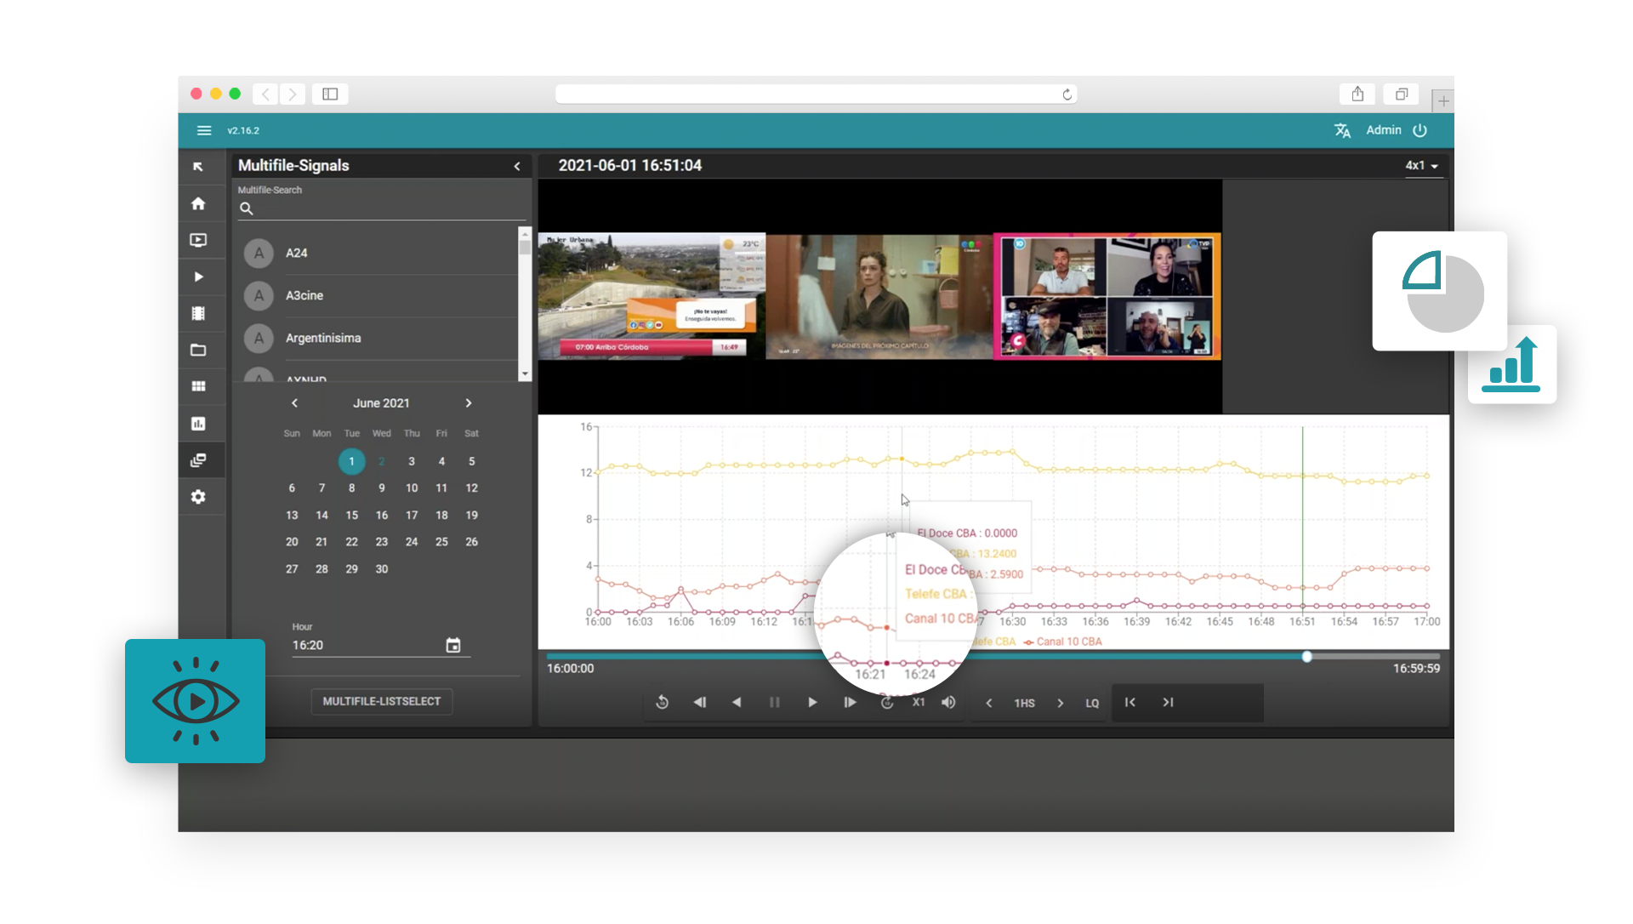Open the folder section in the sidebar
Image resolution: width=1633 pixels, height=924 pixels.
198,350
